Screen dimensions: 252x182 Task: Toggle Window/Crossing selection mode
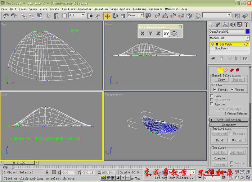click(x=90, y=16)
